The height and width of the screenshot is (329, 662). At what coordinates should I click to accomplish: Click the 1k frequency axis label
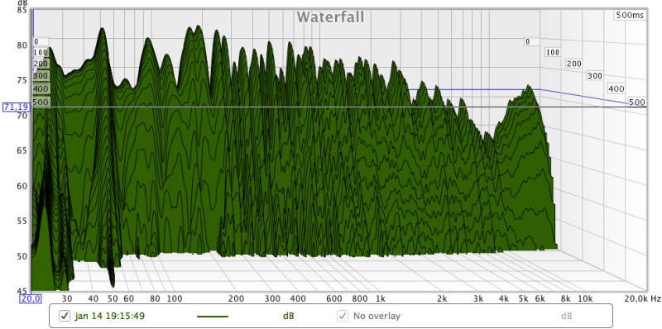[381, 298]
